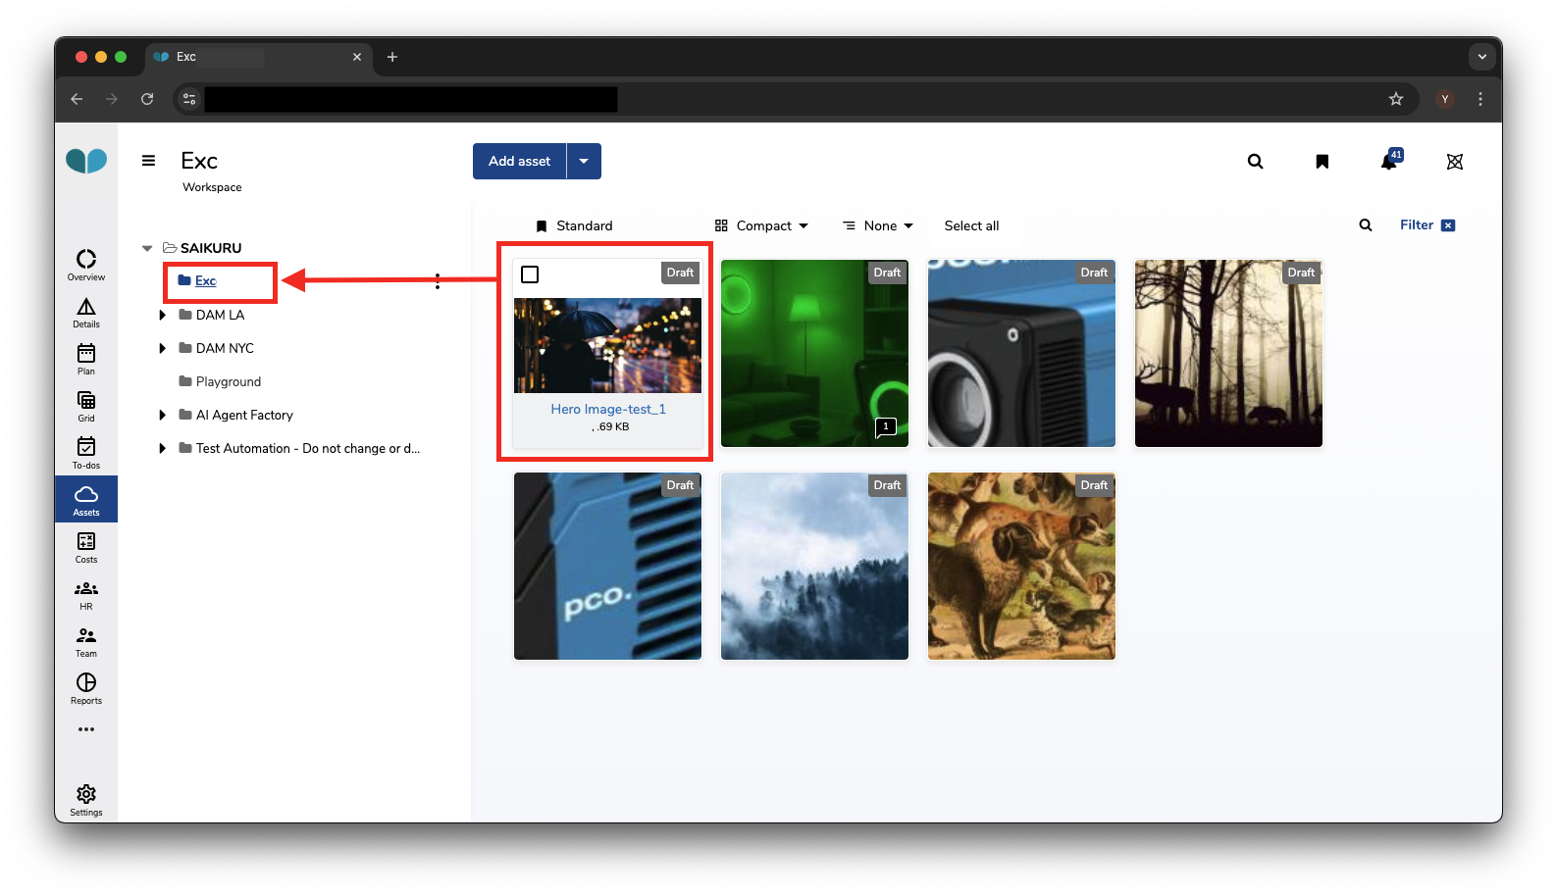Screen dimensions: 1557x895
Task: Select the Exc folder in tree
Action: 205,280
